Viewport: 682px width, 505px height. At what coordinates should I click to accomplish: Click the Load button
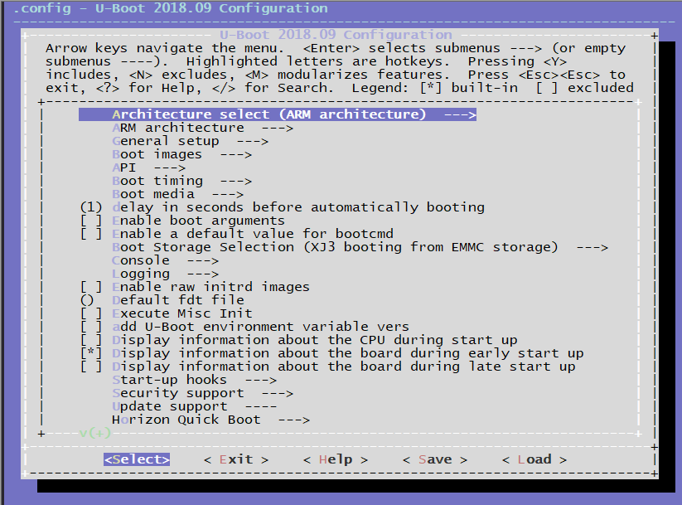pyautogui.click(x=534, y=459)
